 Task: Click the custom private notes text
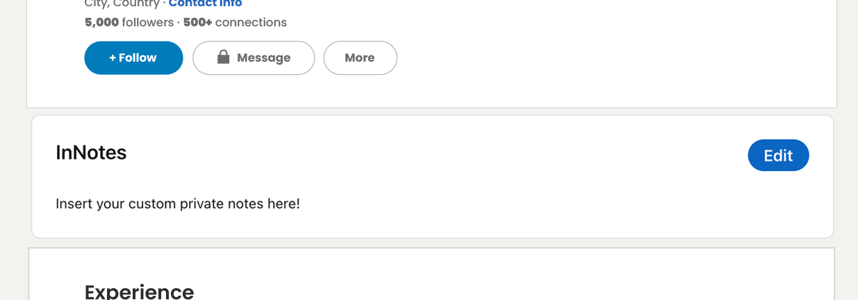(x=178, y=204)
